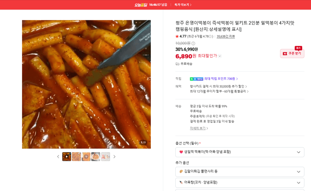Click the 6,890원 discounted price text
Viewport: 311px width, 191px height.
click(186, 56)
